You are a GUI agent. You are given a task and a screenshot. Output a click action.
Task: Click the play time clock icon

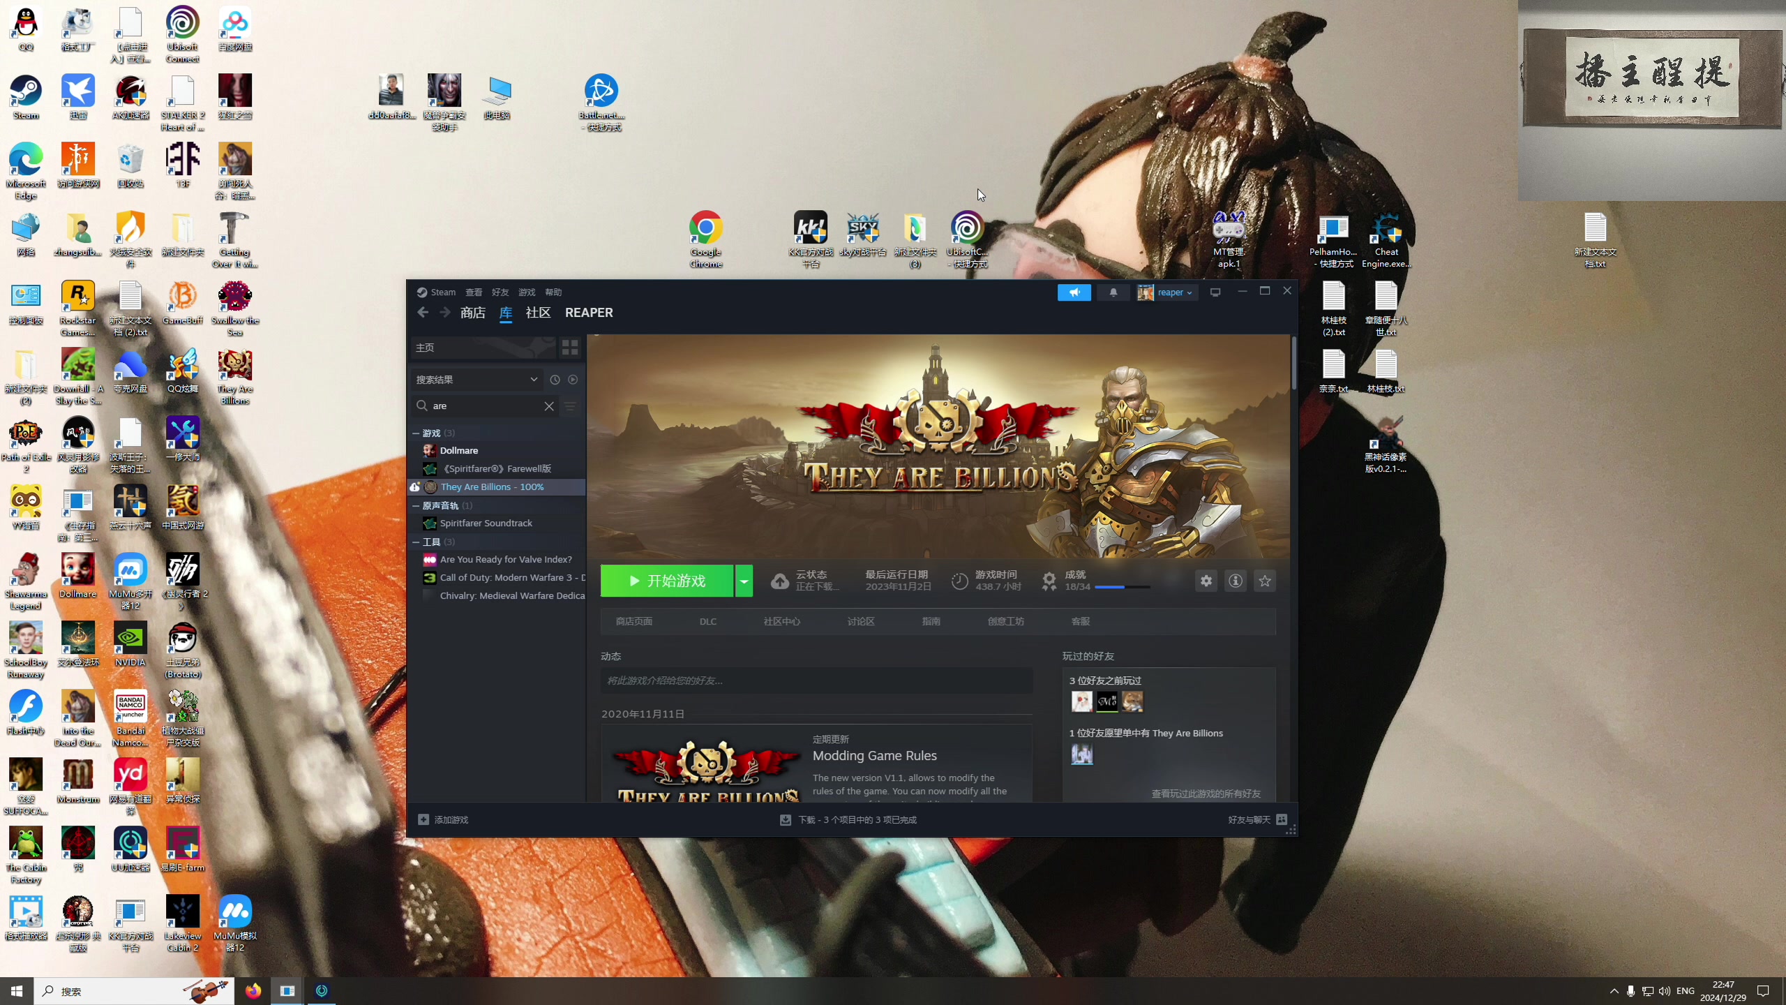click(x=960, y=581)
